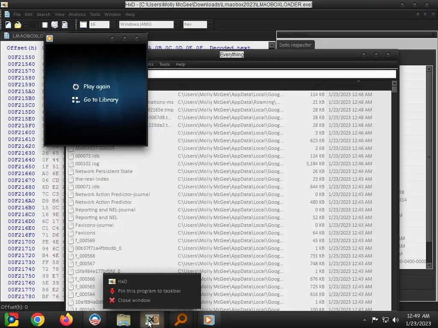Click the Open main memory chip icon
Viewport: 438px width, 328px height.
pyautogui.click(x=44, y=25)
